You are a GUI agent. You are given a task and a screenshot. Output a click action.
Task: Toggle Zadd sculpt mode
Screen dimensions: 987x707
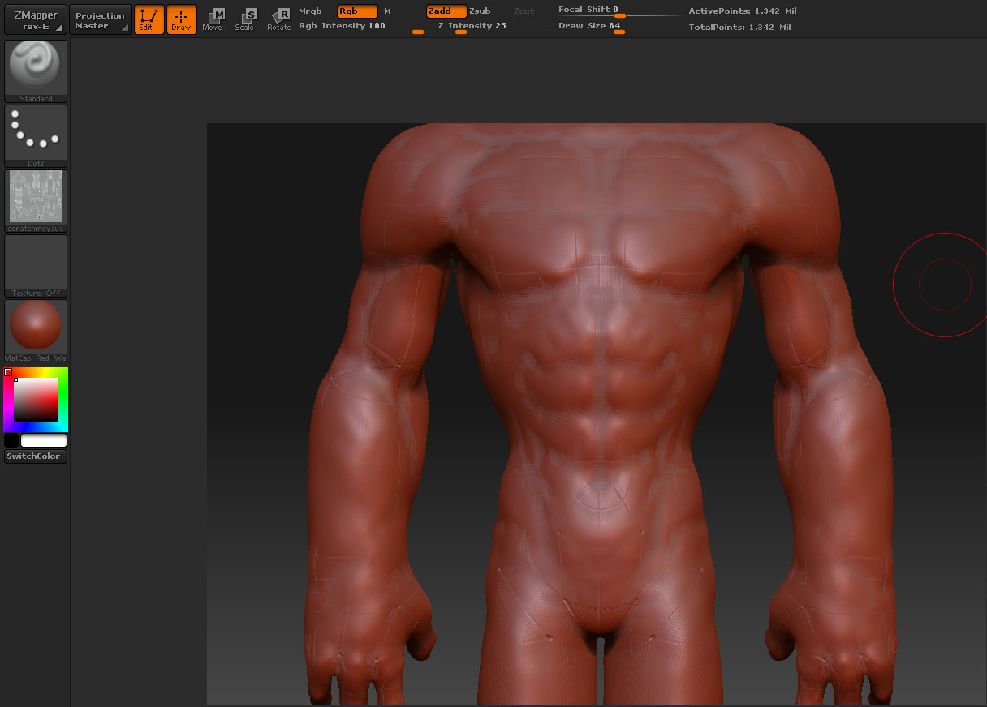tap(446, 11)
